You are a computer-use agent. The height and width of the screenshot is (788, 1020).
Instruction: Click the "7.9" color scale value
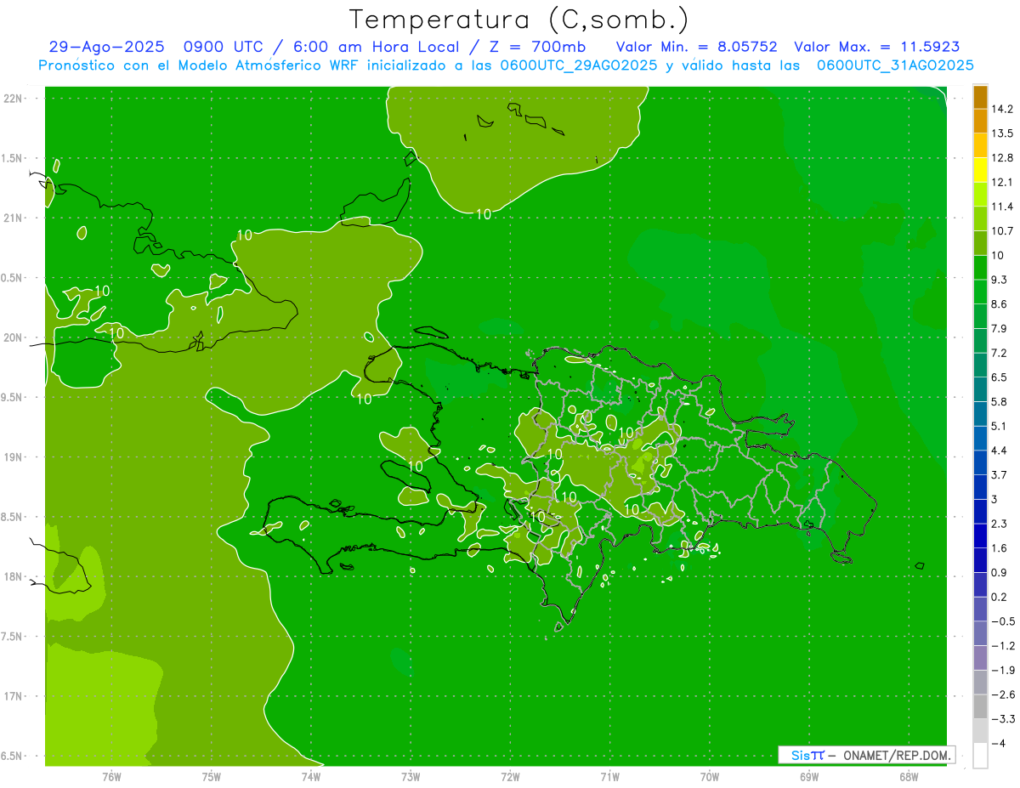(1000, 328)
